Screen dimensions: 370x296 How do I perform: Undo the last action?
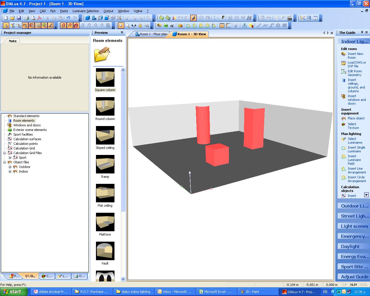pyautogui.click(x=68, y=18)
